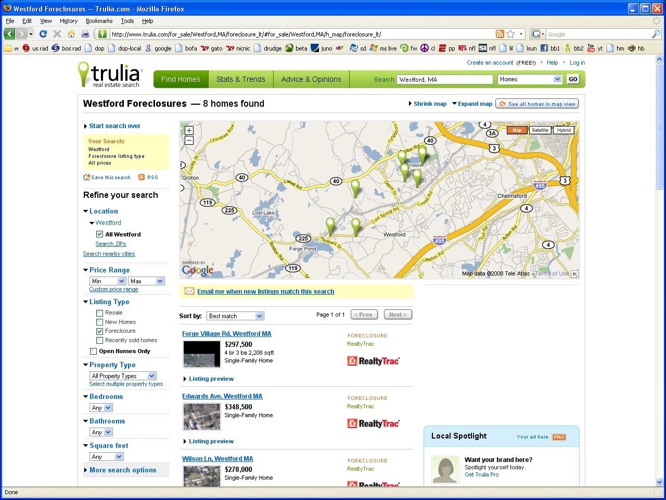The height and width of the screenshot is (500, 666).
Task: Open the Sort by Best match dropdown
Action: click(236, 316)
